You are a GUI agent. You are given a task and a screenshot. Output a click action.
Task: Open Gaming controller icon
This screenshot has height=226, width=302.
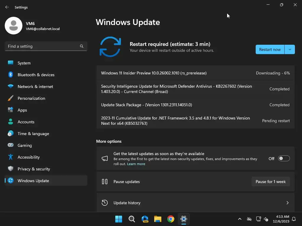point(11,145)
